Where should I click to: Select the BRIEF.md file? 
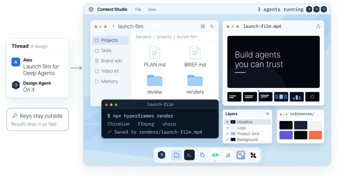click(195, 56)
